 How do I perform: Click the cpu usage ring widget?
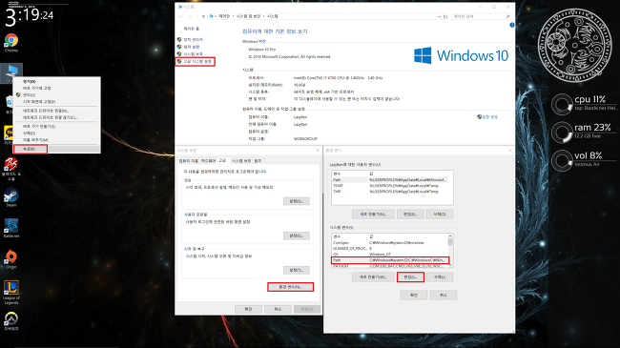[x=562, y=105]
